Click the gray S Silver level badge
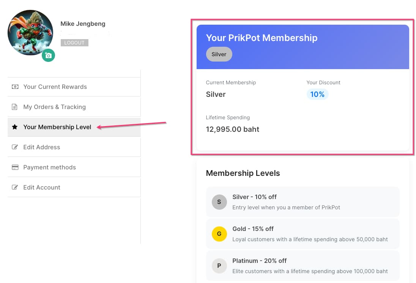 (219, 202)
